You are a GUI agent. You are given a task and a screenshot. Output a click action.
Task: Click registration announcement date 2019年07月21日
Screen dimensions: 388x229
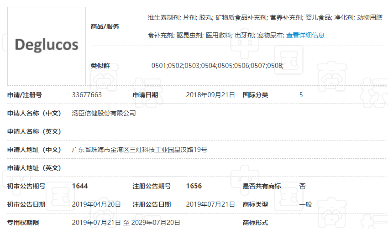[210, 204]
